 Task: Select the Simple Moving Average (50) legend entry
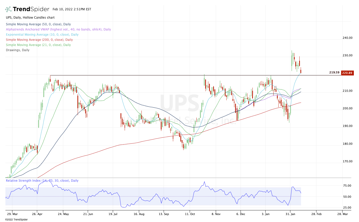(38, 24)
